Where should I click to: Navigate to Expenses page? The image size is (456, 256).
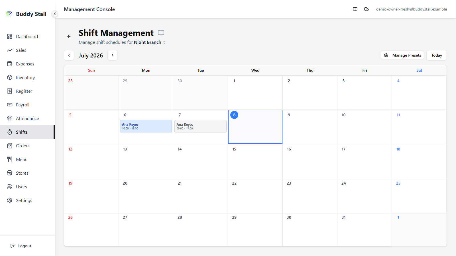(x=27, y=64)
